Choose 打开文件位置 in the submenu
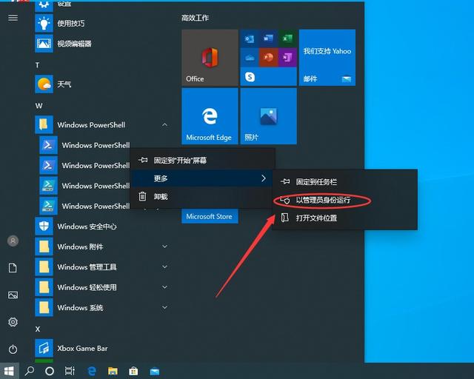This screenshot has height=379, width=474. (316, 218)
